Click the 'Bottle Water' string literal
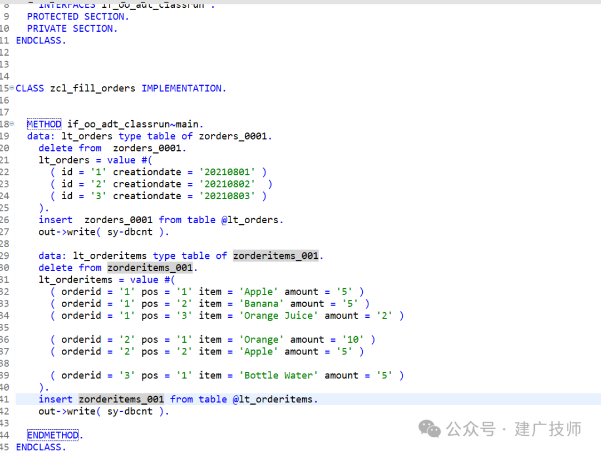 (x=278, y=375)
